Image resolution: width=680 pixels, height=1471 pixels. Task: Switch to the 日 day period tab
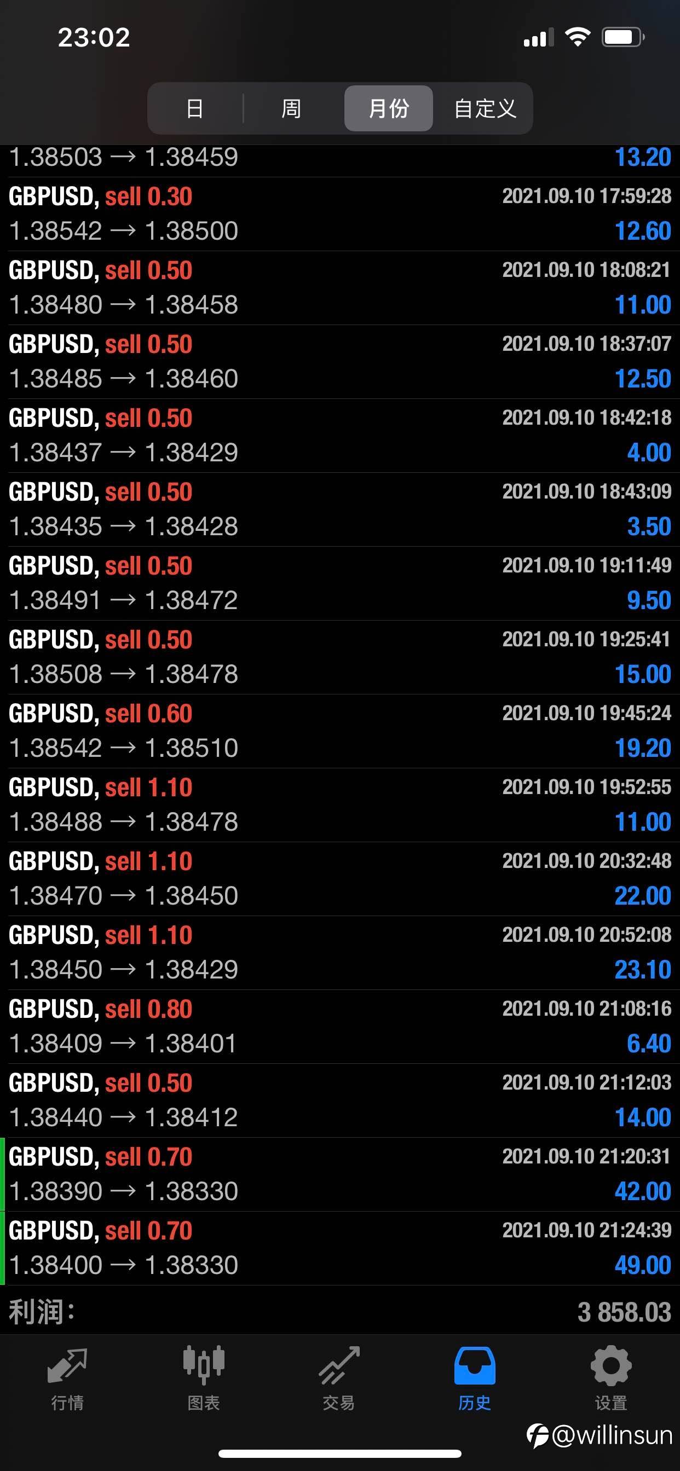coord(195,108)
